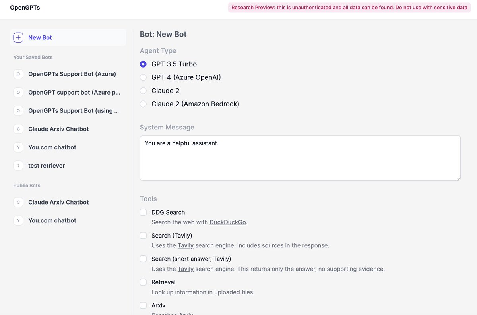Image resolution: width=477 pixels, height=315 pixels.
Task: Click the Agent Type heading
Action: click(x=158, y=51)
